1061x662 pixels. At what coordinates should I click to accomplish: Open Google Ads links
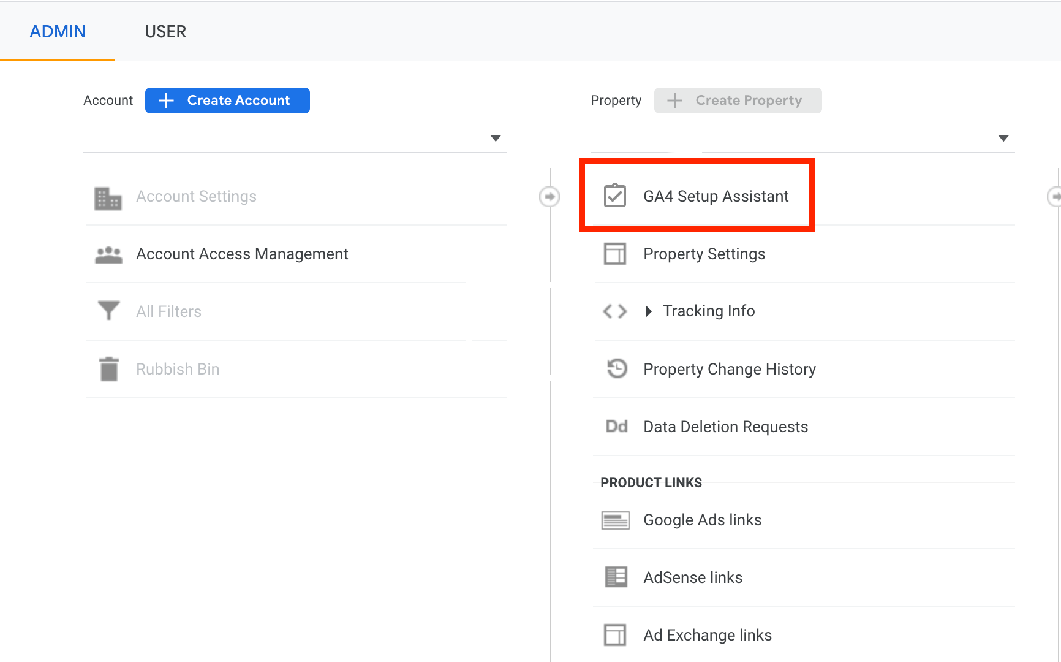702,519
